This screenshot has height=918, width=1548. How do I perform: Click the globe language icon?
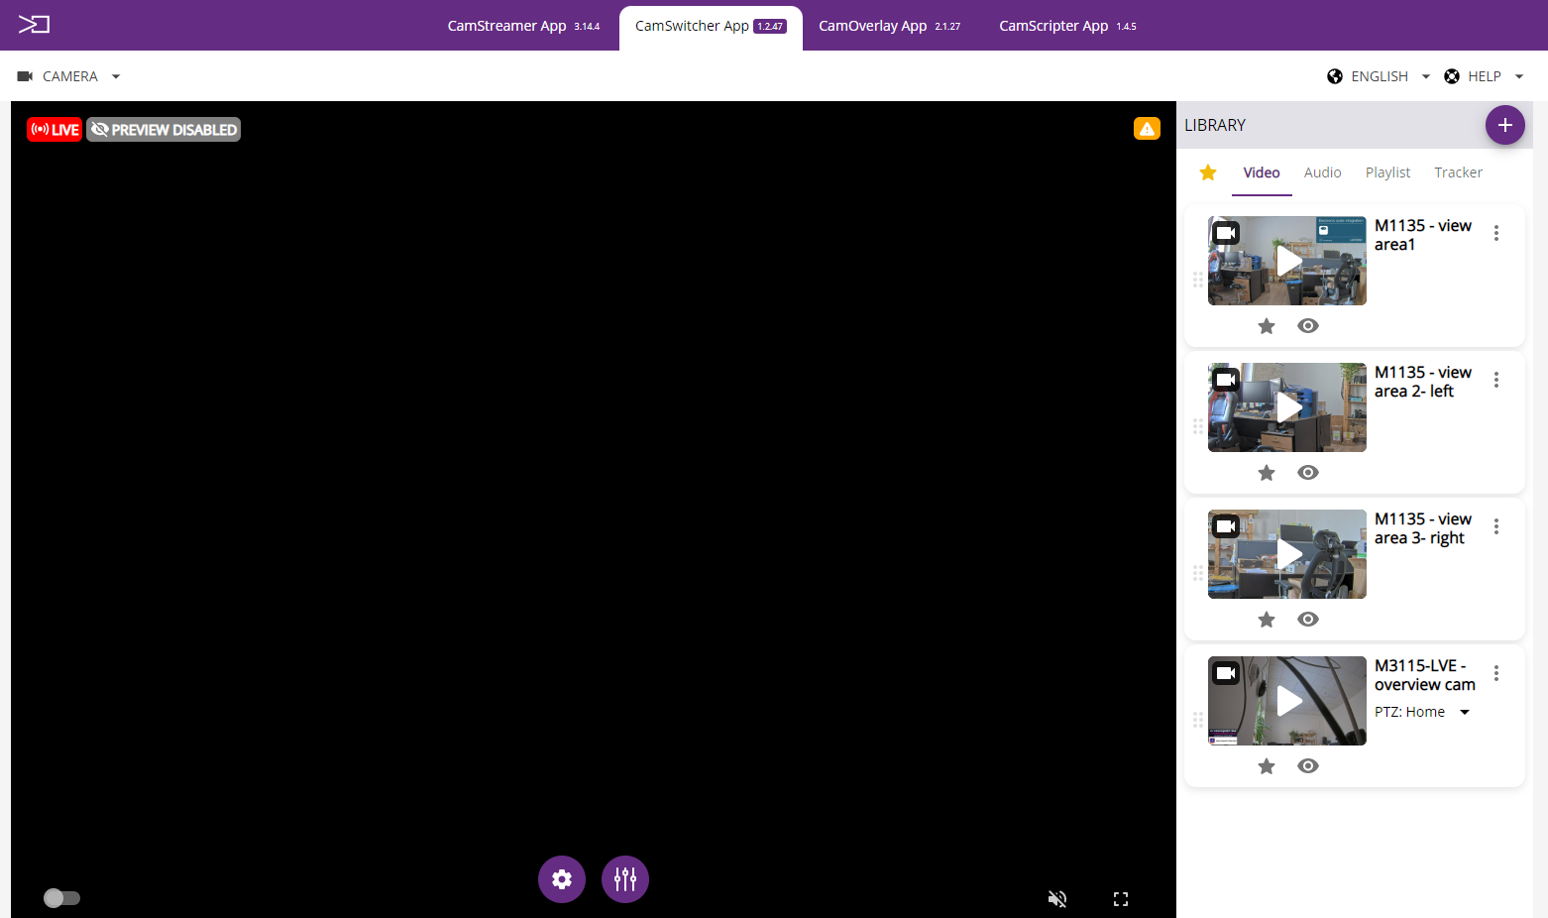tap(1335, 76)
